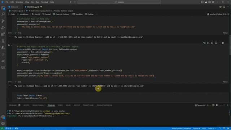Screen dimensions: 231x130
Task: Click the HideInfo command center search box
Action: 119,2
